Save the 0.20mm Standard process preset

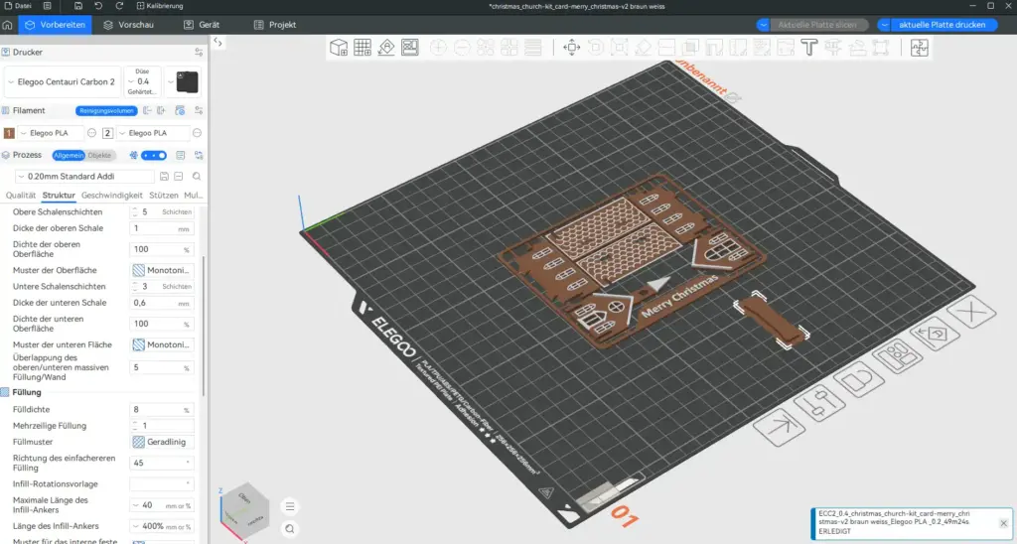[x=164, y=177]
